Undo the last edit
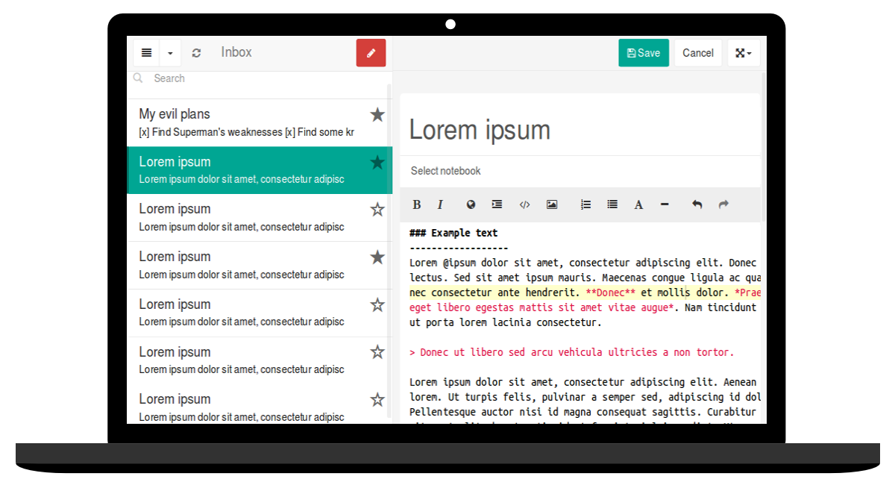 click(x=697, y=204)
